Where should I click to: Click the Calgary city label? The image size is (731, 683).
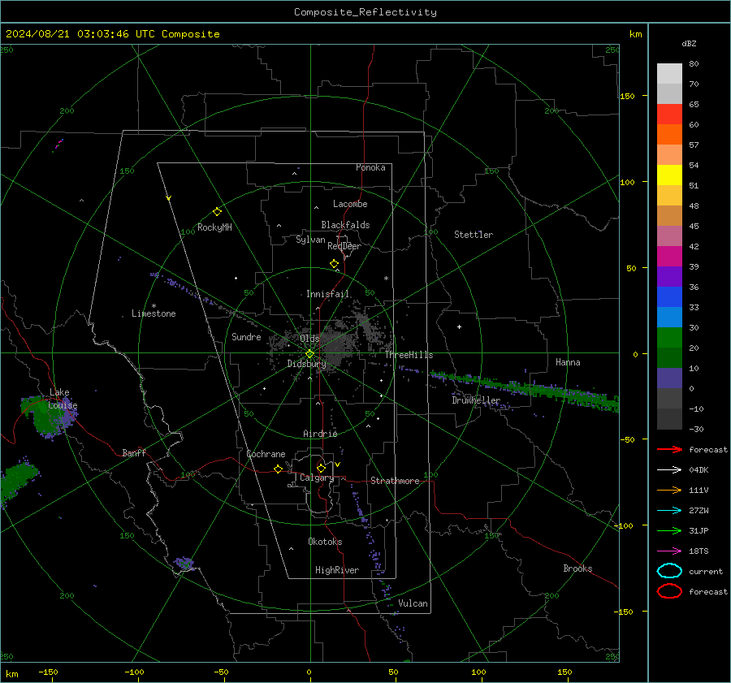point(317,478)
